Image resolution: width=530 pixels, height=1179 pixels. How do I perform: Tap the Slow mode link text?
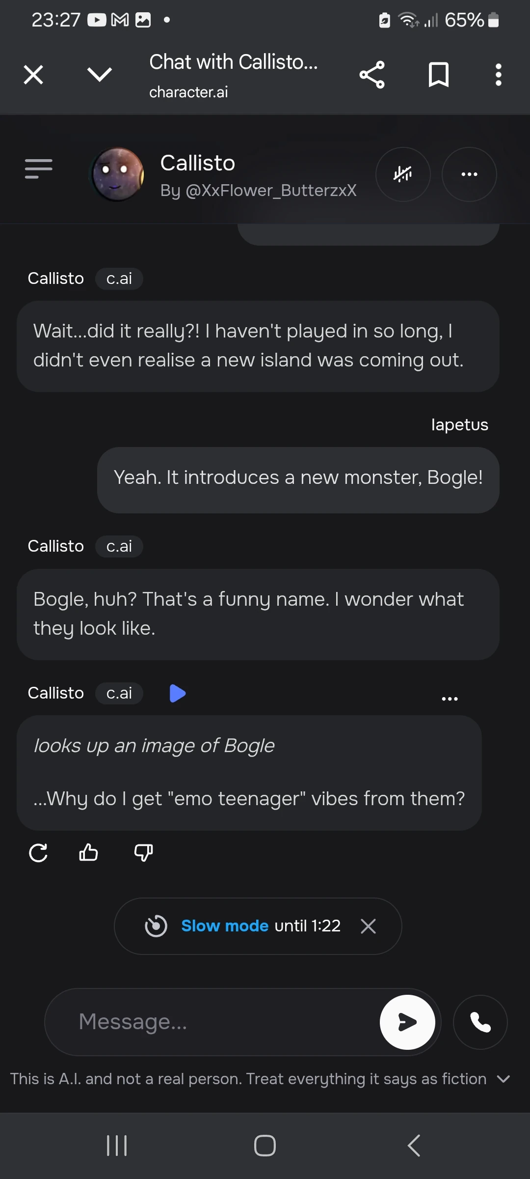pos(225,926)
